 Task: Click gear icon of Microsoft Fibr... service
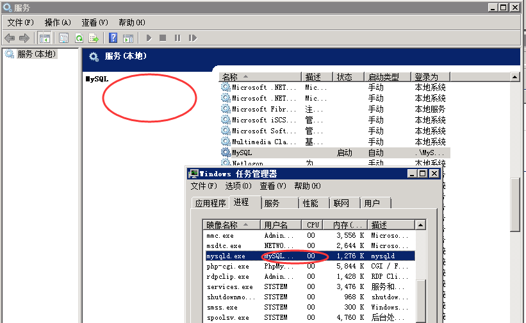tap(226, 109)
